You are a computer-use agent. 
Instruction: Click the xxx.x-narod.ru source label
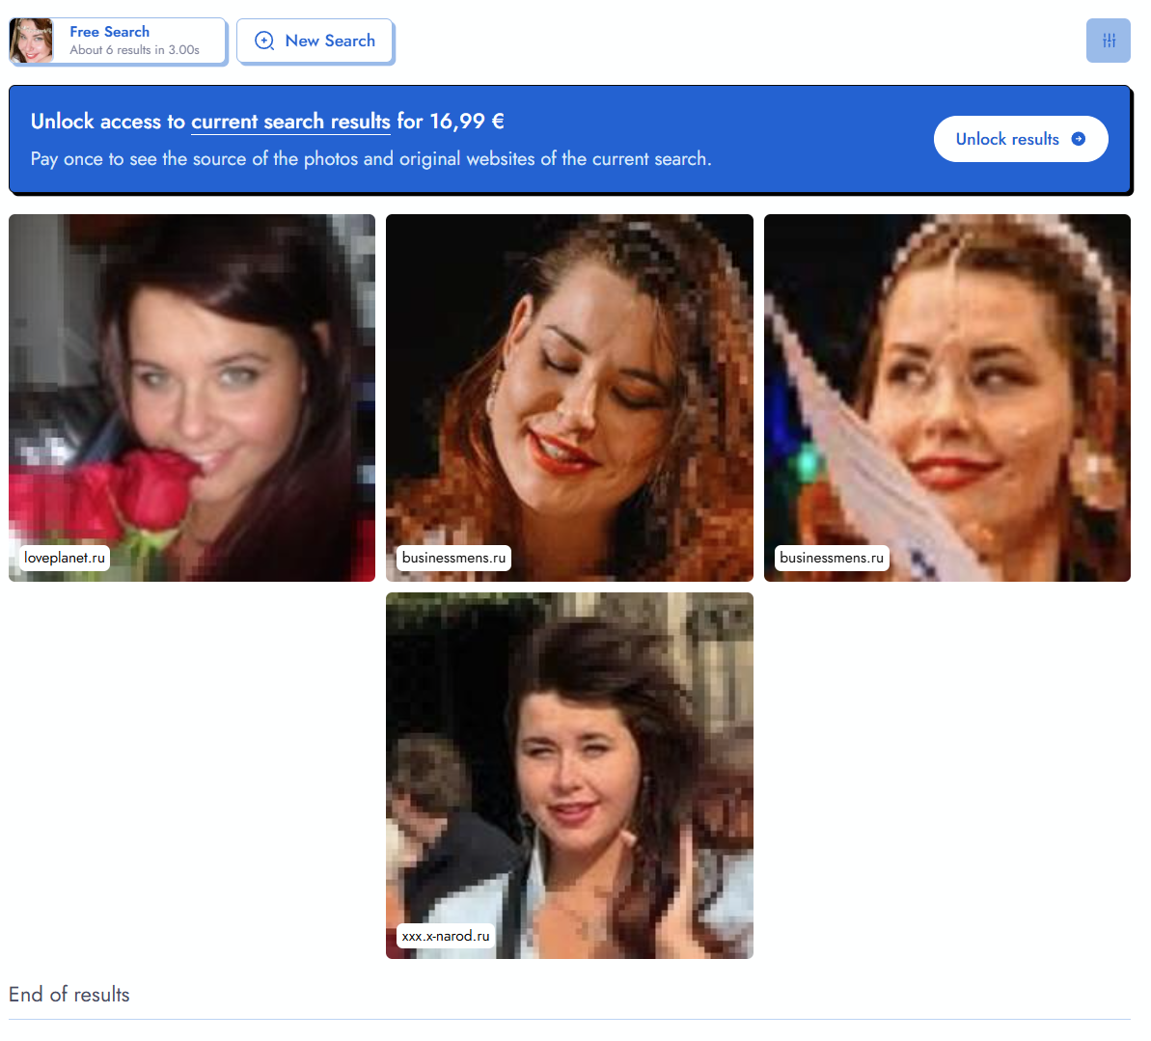click(x=446, y=936)
